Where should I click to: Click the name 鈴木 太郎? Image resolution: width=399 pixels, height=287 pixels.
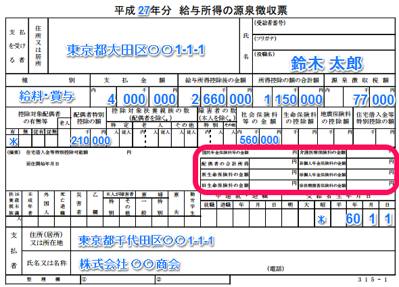pyautogui.click(x=326, y=63)
